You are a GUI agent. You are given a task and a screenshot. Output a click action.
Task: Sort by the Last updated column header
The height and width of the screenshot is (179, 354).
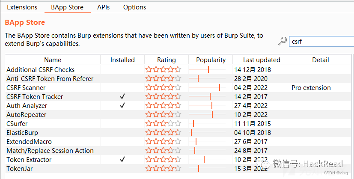pos(262,60)
